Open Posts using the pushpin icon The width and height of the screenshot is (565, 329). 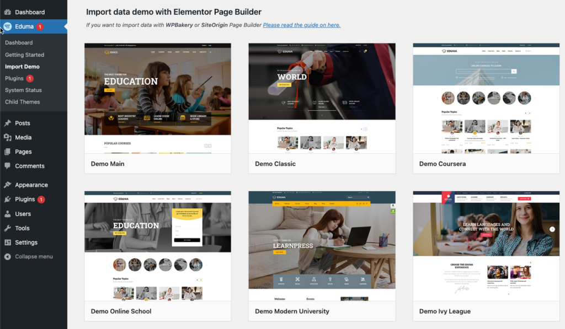click(8, 123)
